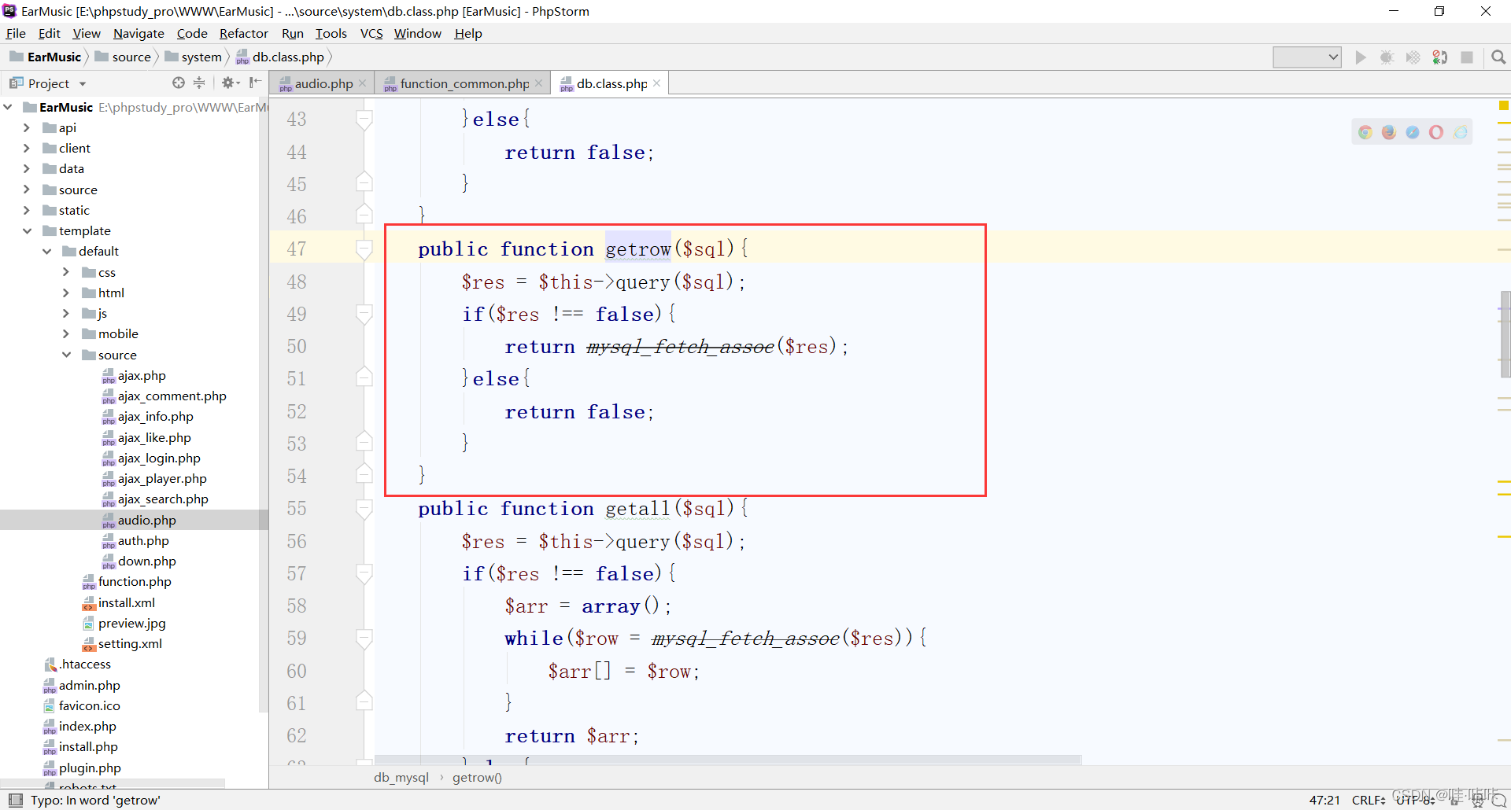Toggle tool window bars in the status bar
This screenshot has height=810, width=1511.
tap(15, 800)
